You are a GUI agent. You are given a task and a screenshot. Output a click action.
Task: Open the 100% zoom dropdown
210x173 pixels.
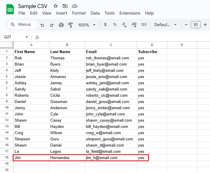tap(86, 25)
